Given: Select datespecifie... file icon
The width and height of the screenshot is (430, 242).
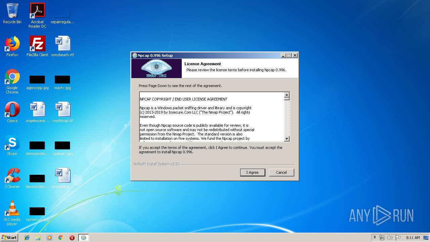Looking at the screenshot, I should click(37, 149).
